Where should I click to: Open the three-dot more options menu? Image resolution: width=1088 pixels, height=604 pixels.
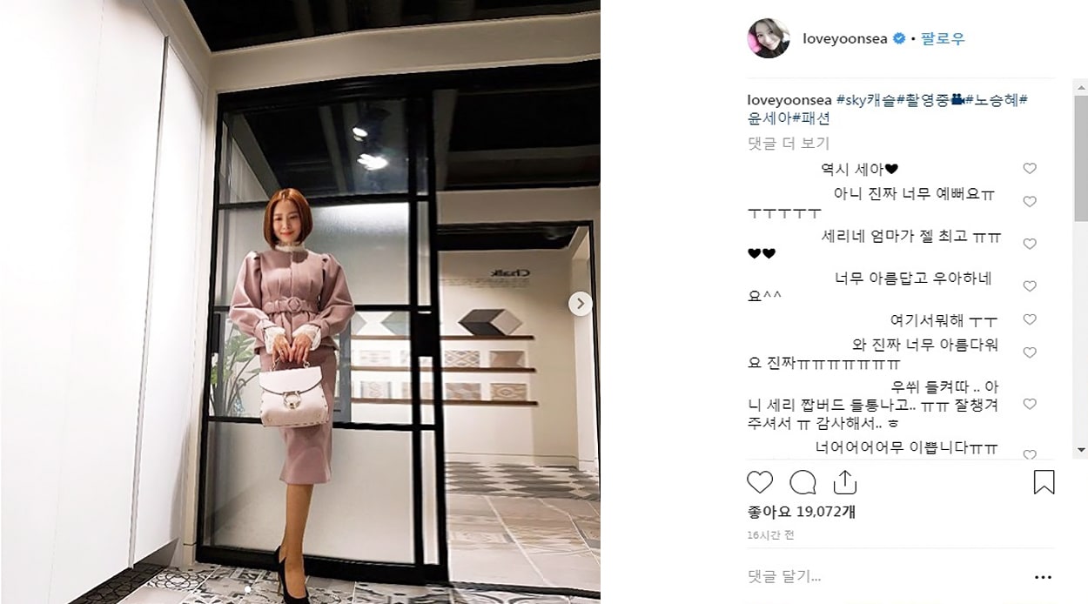1043,577
